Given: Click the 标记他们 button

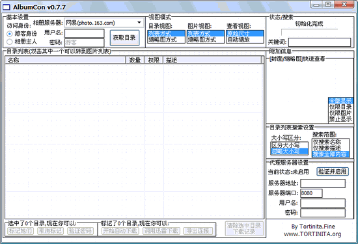Looking at the screenshot, I should click(21, 231).
